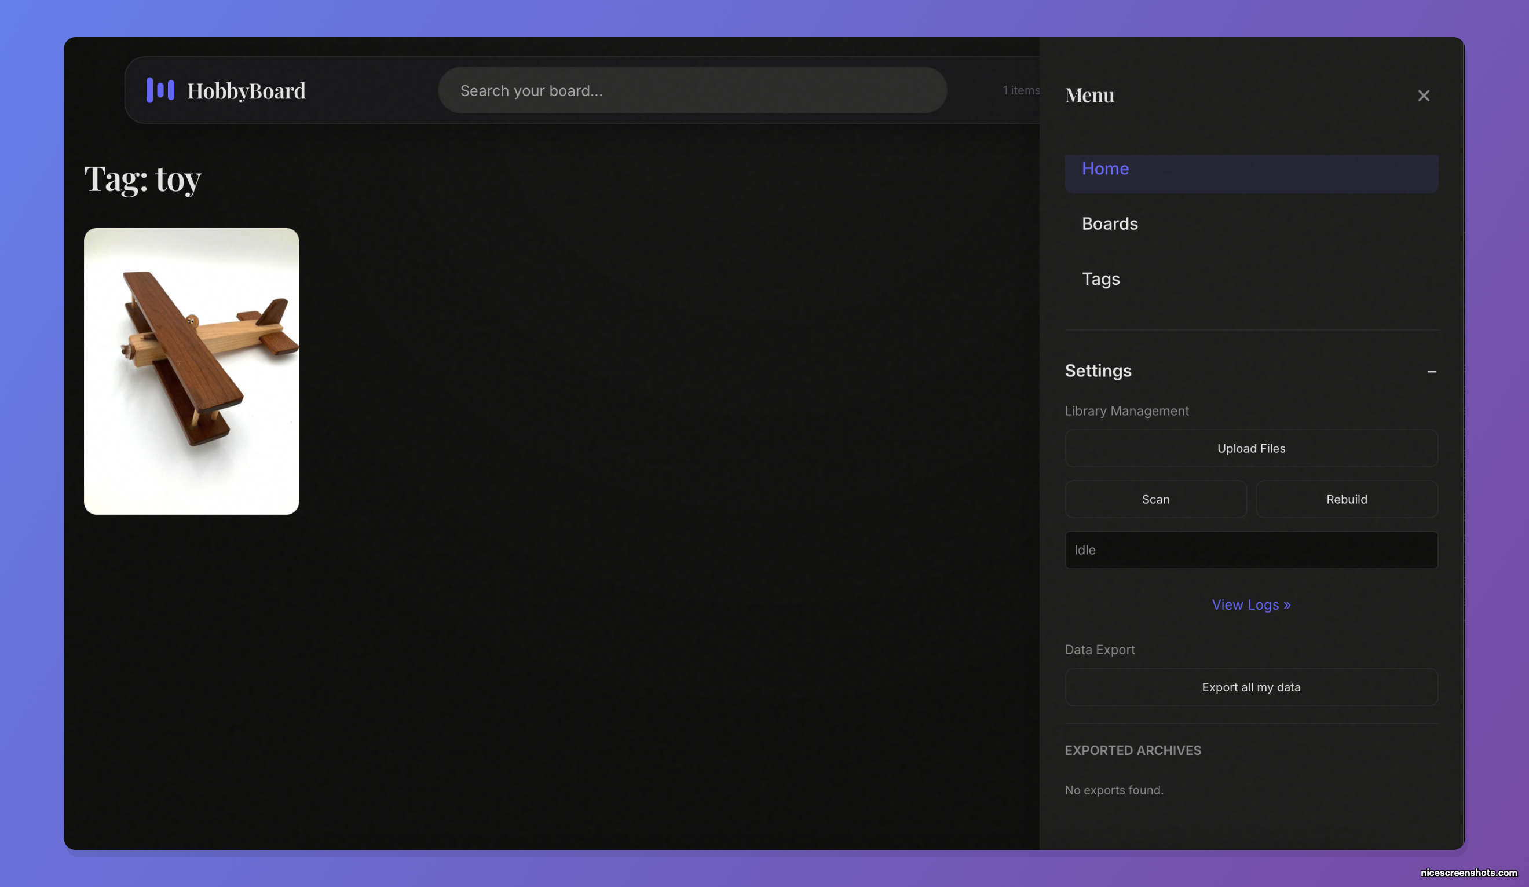Screen dimensions: 1529x887
Task: Click Export all my data
Action: [1250, 687]
